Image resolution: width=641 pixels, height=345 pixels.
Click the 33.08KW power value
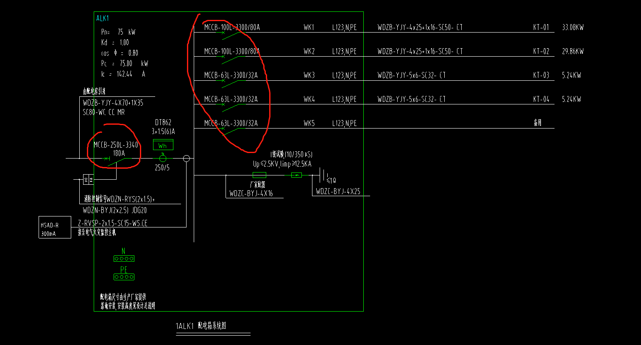tap(573, 27)
